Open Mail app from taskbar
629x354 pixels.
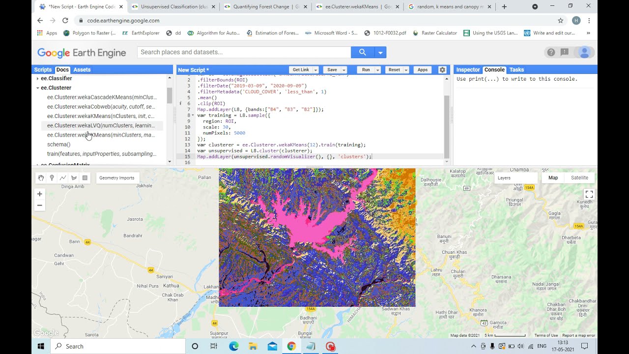click(x=272, y=346)
